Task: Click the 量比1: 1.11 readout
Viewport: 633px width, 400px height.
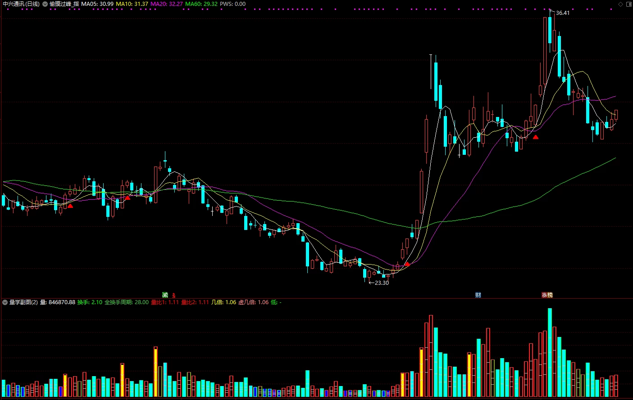Action: pyautogui.click(x=165, y=302)
